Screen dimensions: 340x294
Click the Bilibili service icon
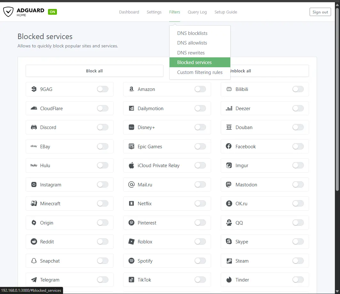coord(229,89)
